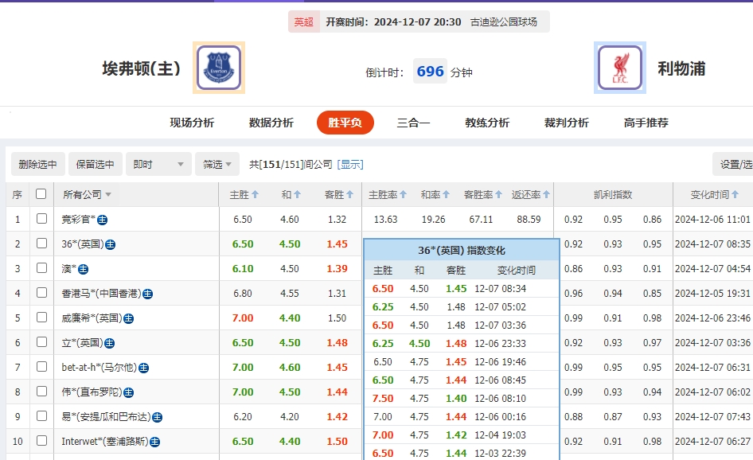Click the Liverpool club crest icon
This screenshot has height=460, width=753.
(618, 67)
